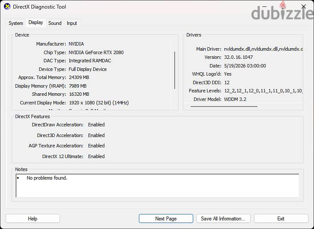Click the Next Page button
Screen dimensions: 314x229
click(x=166, y=219)
